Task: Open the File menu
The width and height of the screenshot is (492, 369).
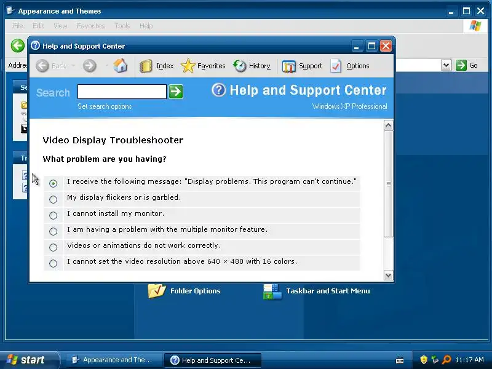Action: [18, 26]
